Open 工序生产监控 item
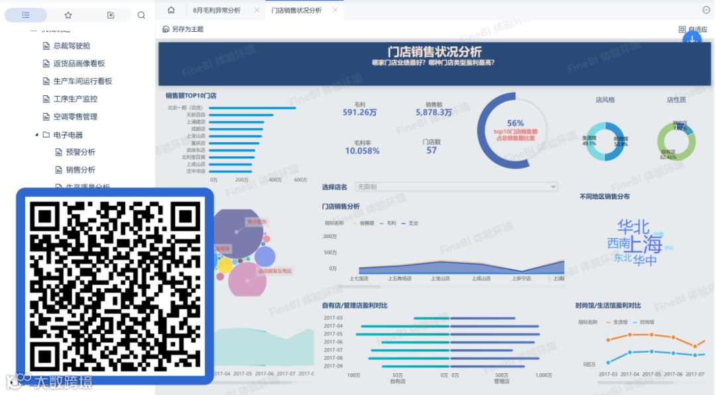This screenshot has height=395, width=716. (x=76, y=99)
